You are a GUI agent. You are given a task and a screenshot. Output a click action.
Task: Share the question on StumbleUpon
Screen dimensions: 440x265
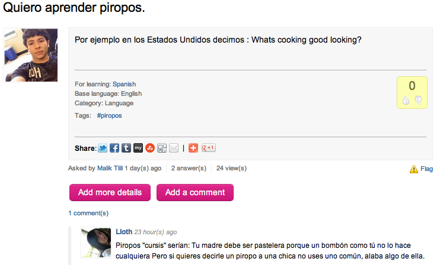coord(150,148)
